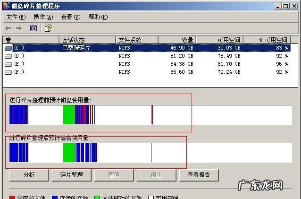Click the pre-defragmentation disk usage bar
The image size is (301, 199).
click(150, 115)
